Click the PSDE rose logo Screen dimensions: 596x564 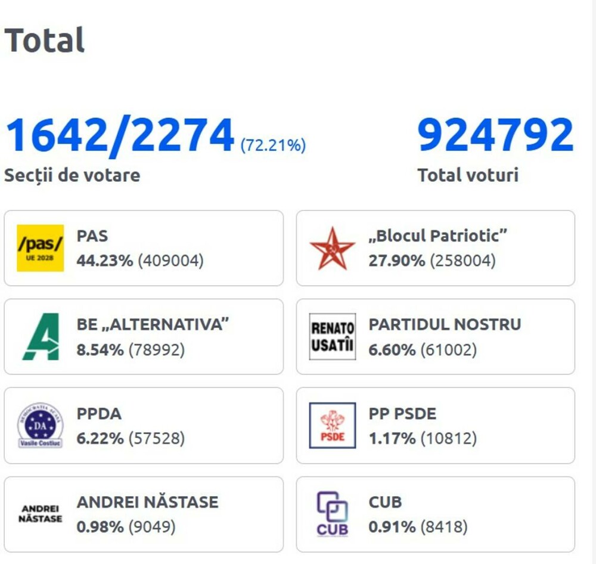coord(332,425)
